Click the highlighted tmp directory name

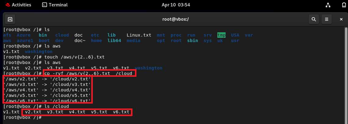[x=222, y=35]
